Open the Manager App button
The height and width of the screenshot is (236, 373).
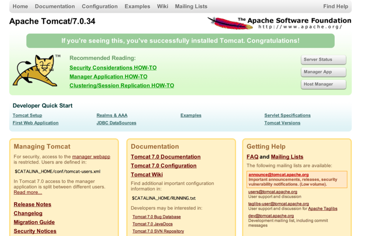(x=323, y=72)
